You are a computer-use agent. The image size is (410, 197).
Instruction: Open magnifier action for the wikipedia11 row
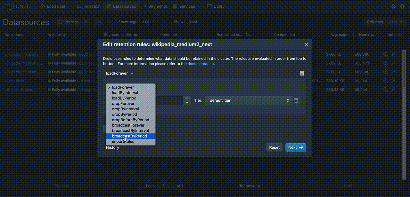tap(386, 81)
